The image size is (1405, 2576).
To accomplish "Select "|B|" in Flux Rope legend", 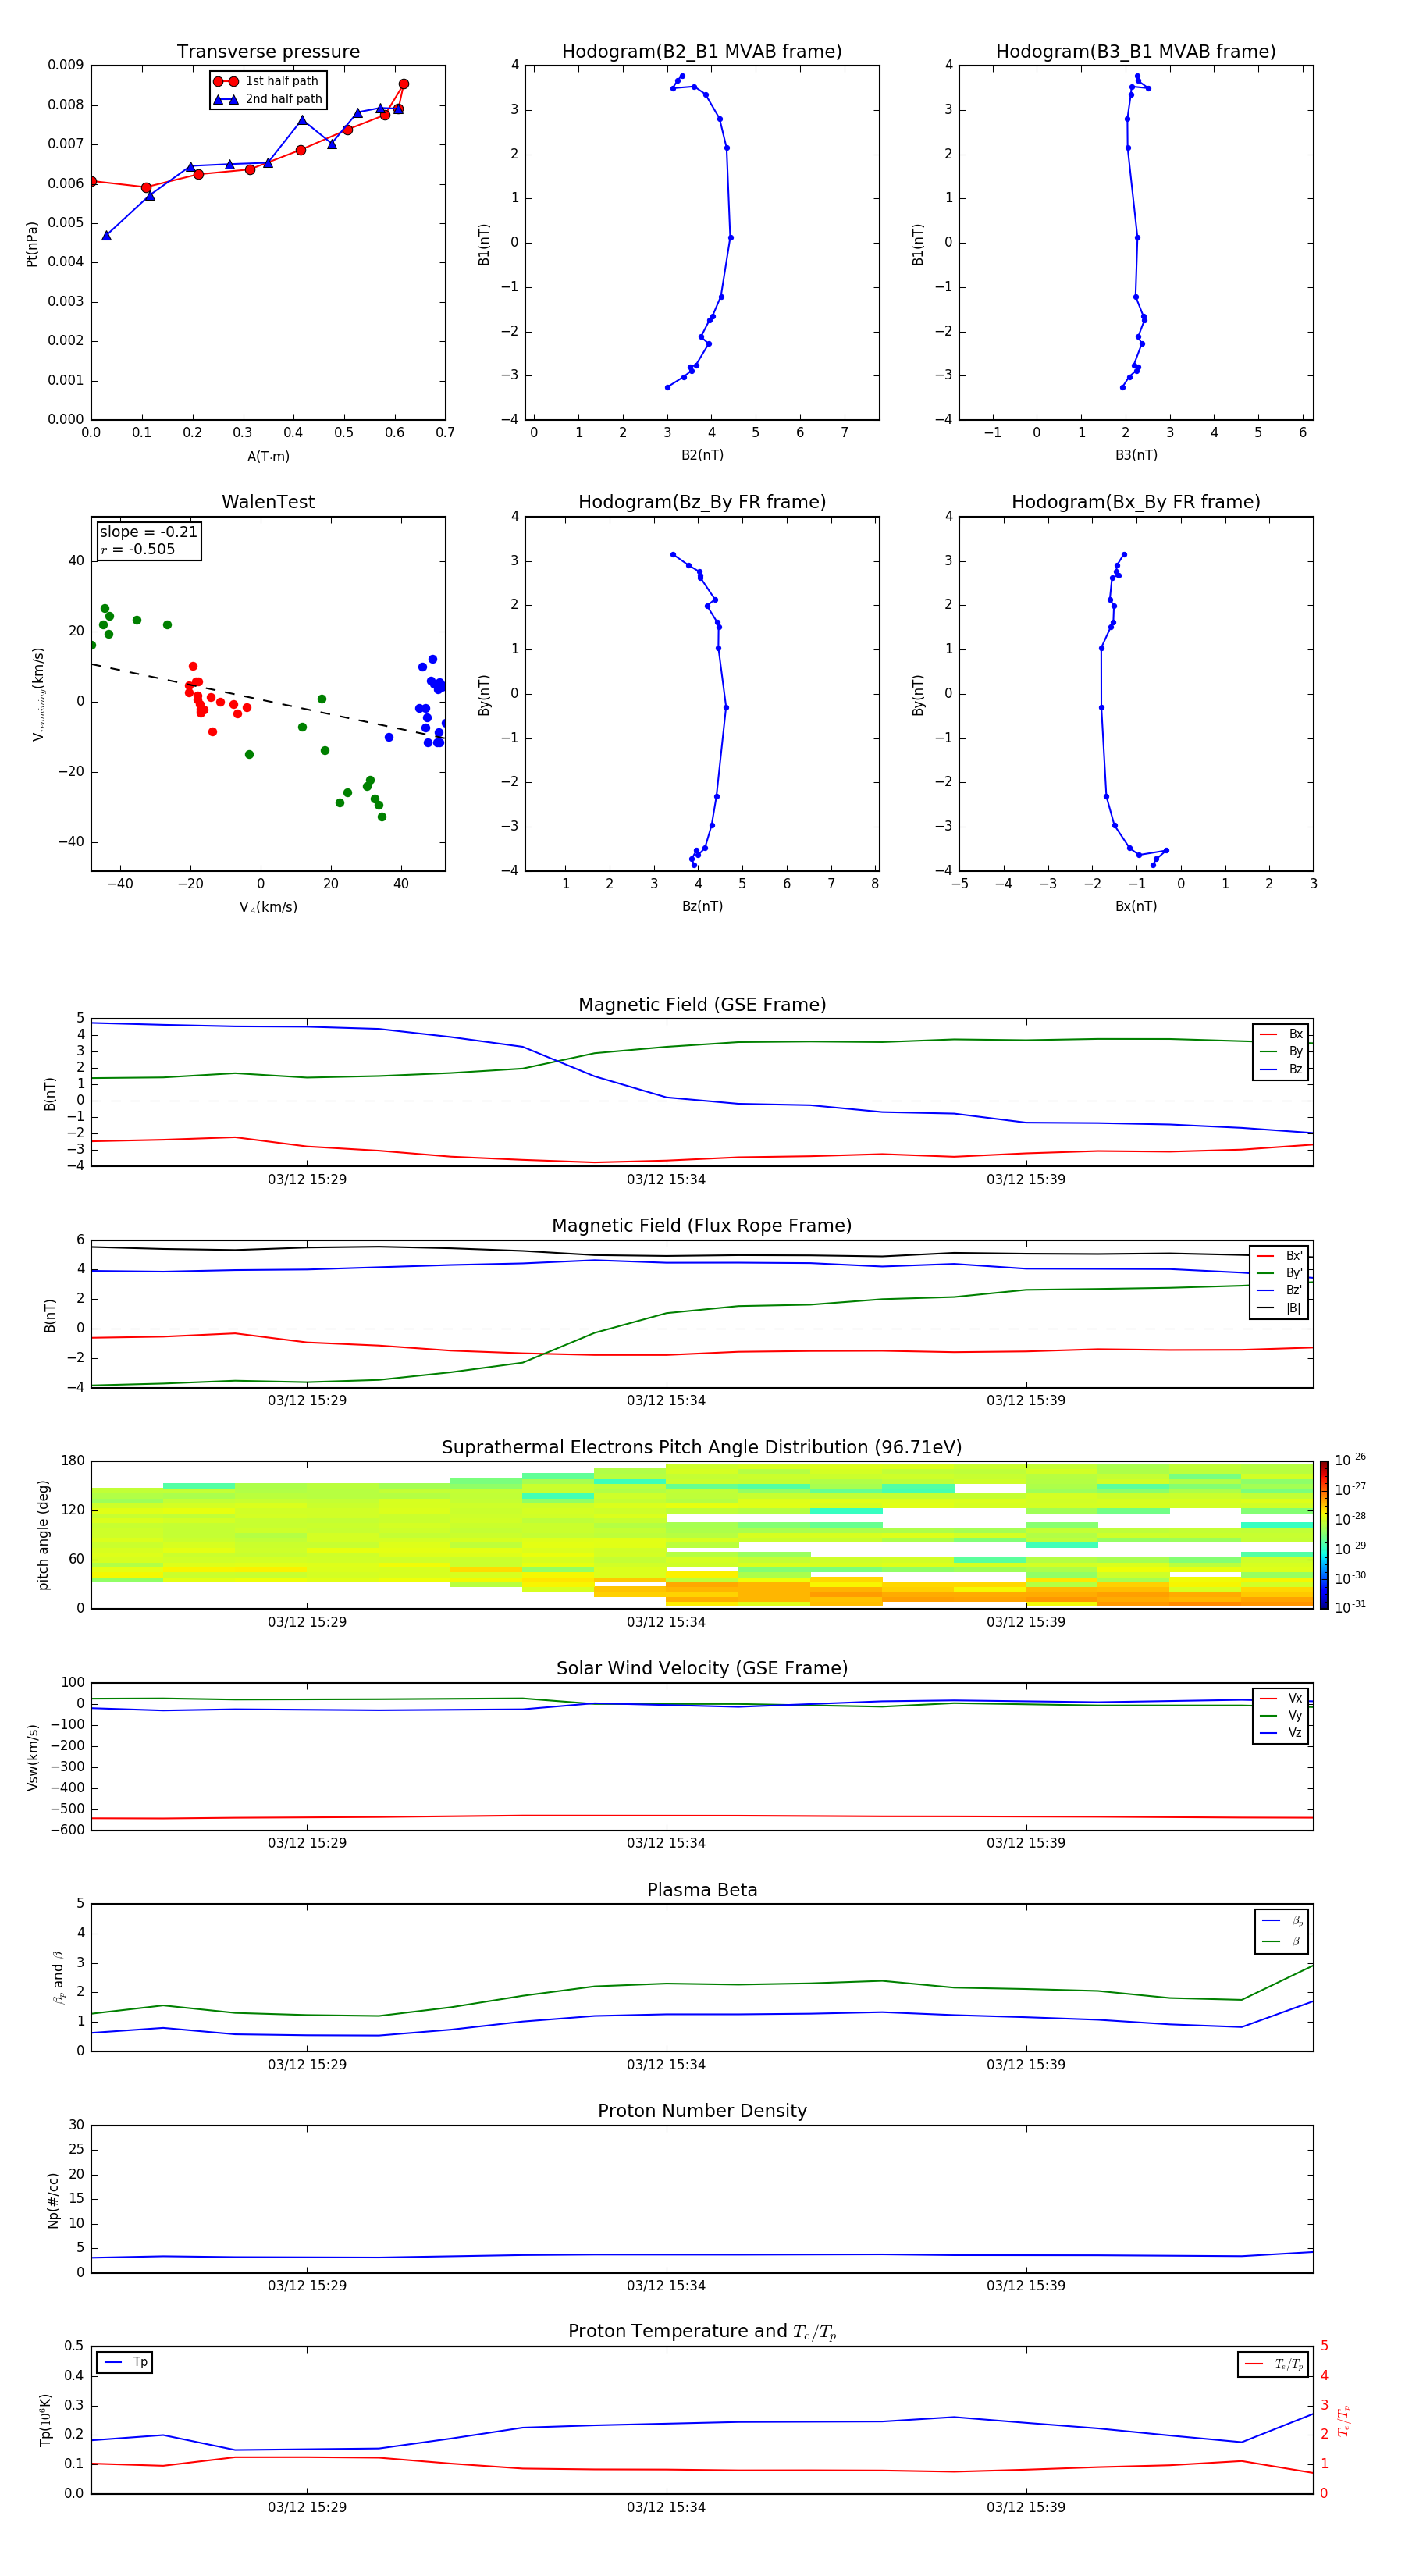I will point(1280,1308).
